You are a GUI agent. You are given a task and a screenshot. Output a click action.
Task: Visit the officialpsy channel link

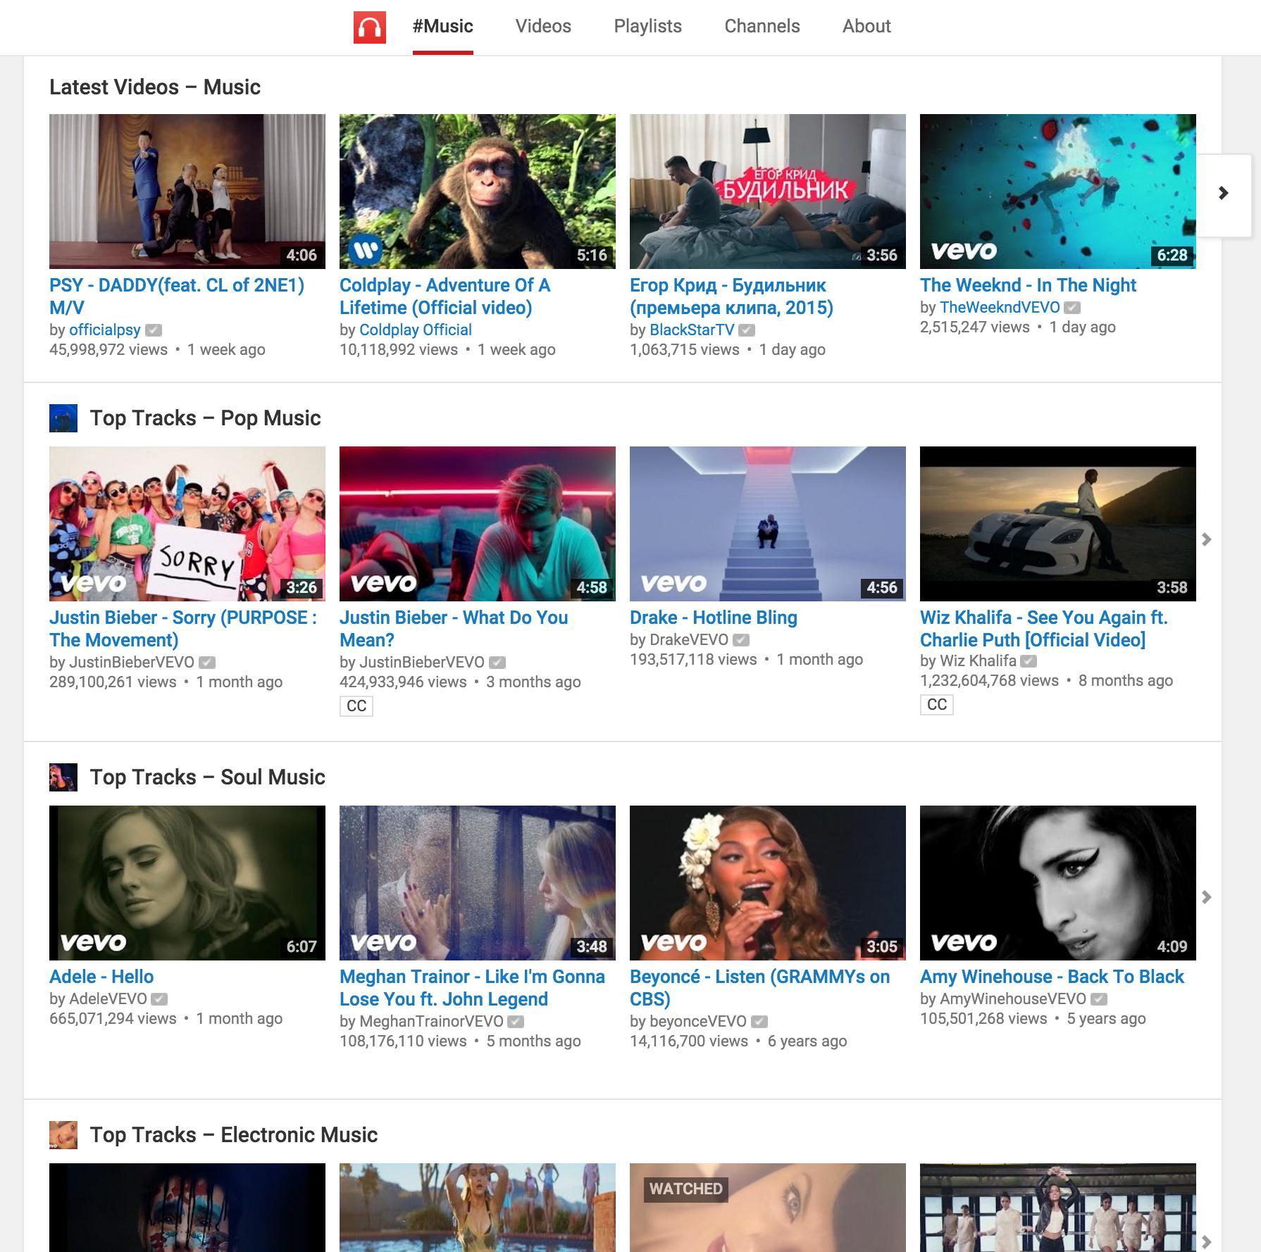105,330
